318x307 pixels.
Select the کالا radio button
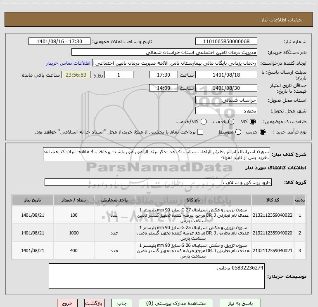click(253, 122)
